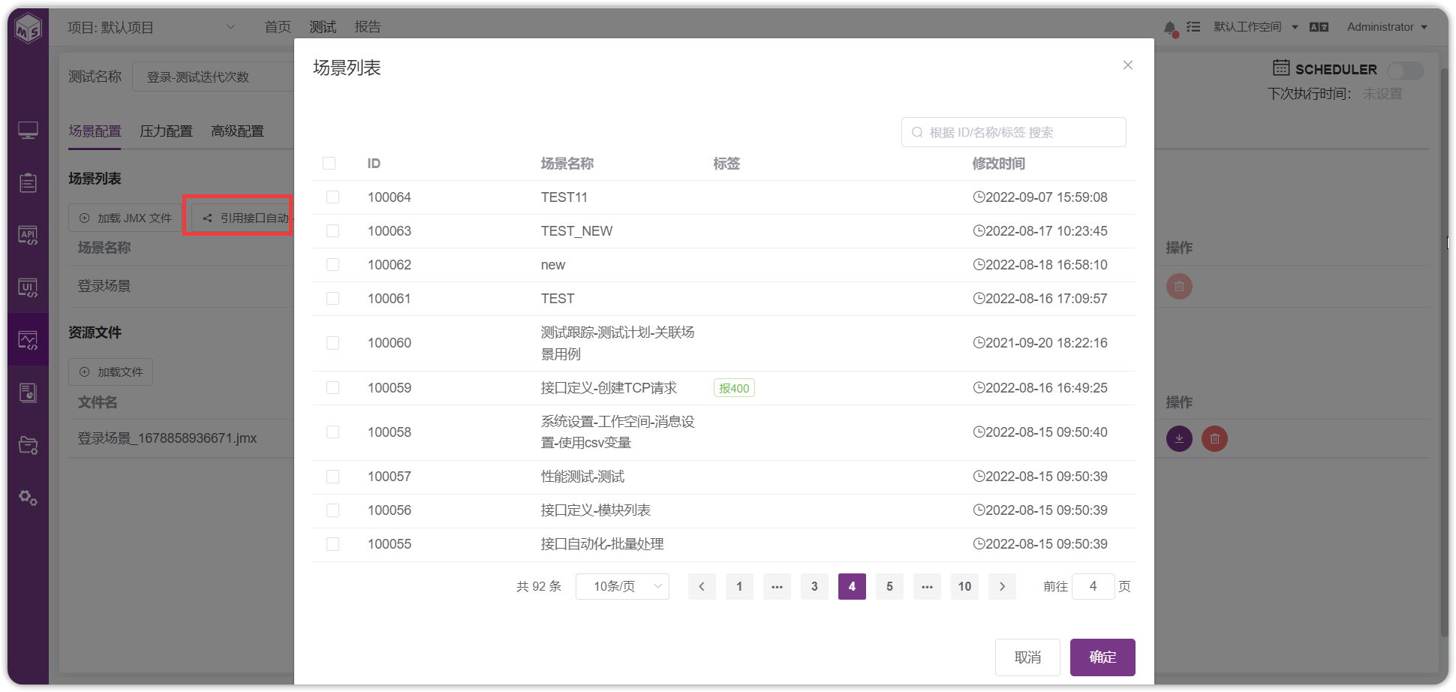Screen dimensions: 1456x692
Task: Open the task list icon beside bell
Action: (x=1193, y=27)
